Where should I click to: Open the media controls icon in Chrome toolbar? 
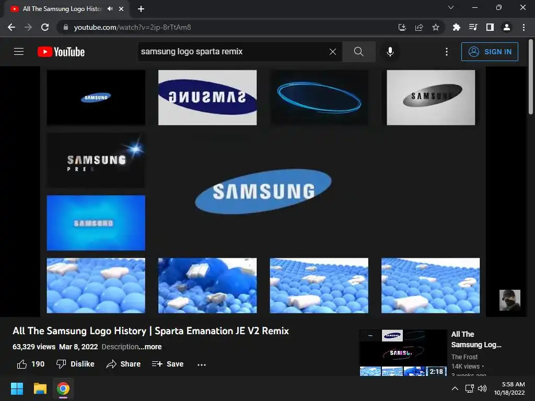[473, 27]
